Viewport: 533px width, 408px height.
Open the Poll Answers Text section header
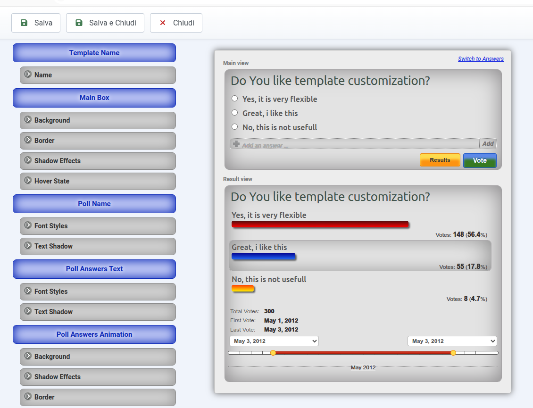(94, 269)
